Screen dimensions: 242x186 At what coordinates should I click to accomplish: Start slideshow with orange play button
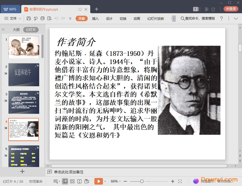point(98,181)
